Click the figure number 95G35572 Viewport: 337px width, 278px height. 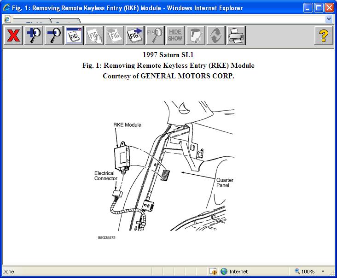pos(107,237)
